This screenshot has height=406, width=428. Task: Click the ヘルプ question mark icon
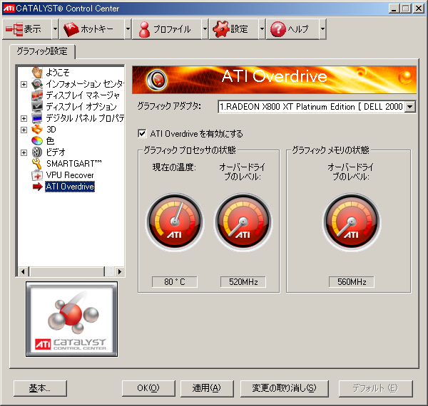(x=278, y=29)
